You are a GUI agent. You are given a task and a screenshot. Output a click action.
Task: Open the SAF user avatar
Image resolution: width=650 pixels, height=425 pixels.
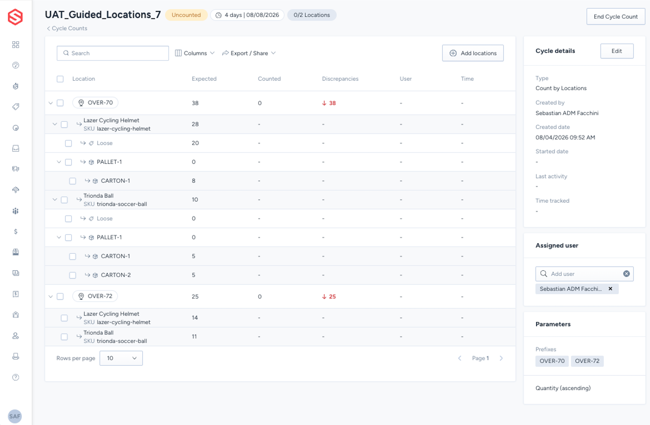(x=15, y=416)
